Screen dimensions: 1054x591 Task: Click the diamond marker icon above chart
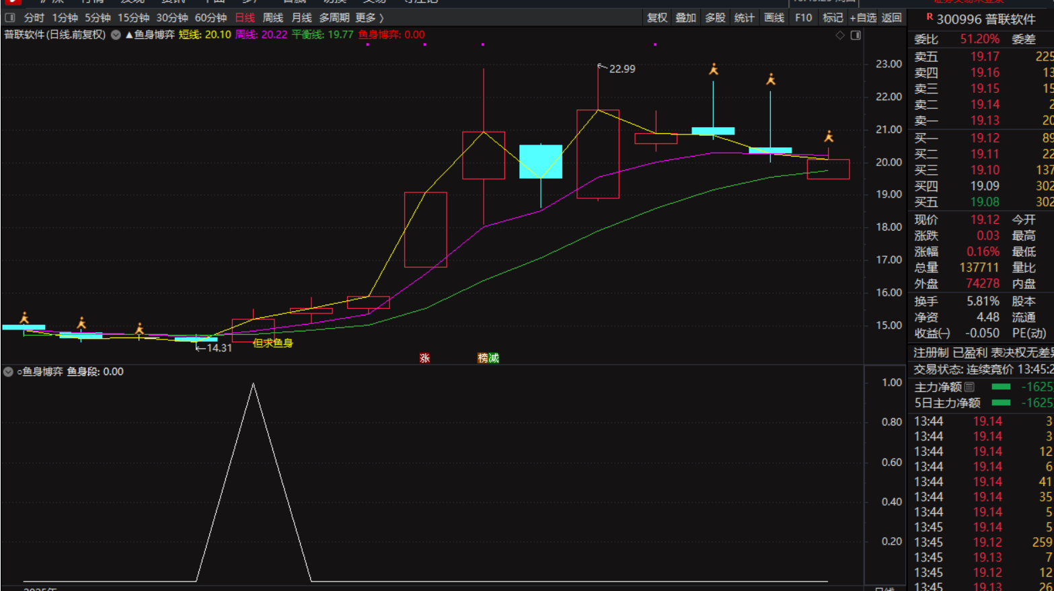[840, 35]
